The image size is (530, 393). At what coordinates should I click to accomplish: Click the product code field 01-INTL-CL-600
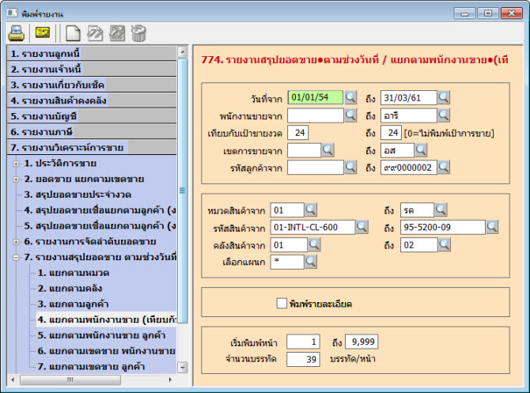312,227
